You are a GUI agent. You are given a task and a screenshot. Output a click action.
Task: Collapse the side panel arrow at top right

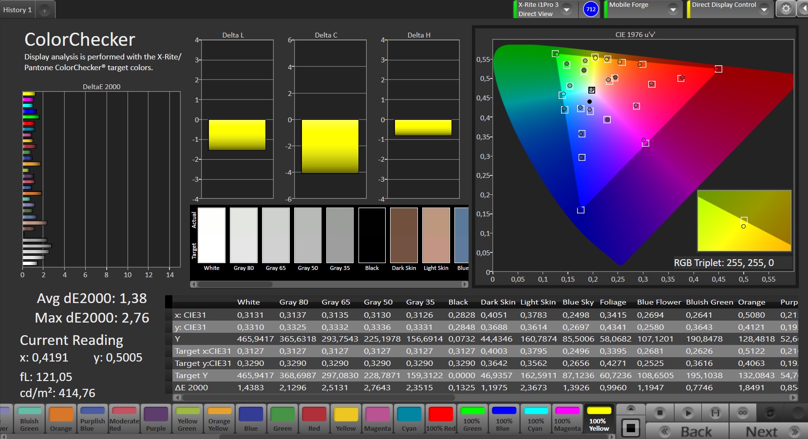pyautogui.click(x=803, y=9)
